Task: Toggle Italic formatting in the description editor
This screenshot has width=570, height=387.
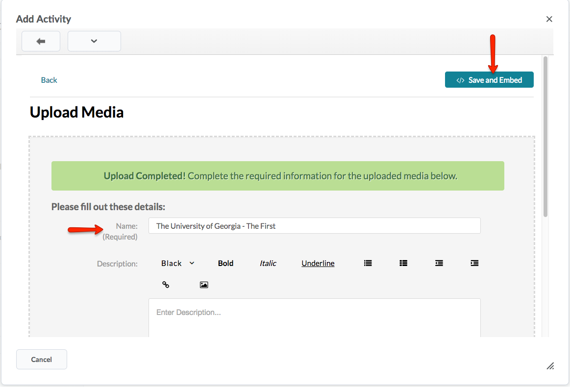Action: click(268, 263)
